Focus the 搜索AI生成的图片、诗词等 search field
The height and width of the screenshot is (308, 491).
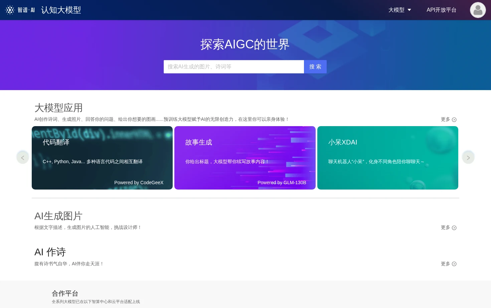point(234,67)
